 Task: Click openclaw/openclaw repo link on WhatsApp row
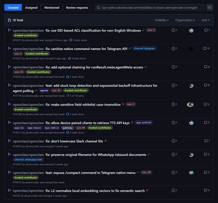click(x=28, y=155)
